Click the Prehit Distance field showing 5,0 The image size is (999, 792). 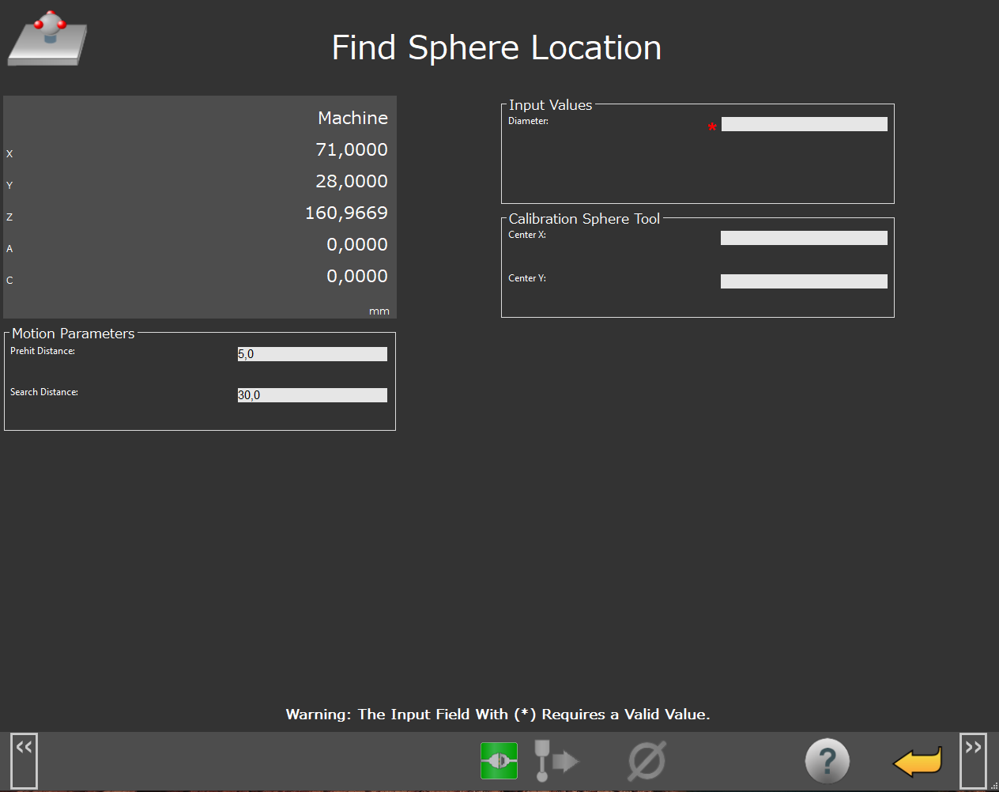coord(312,354)
